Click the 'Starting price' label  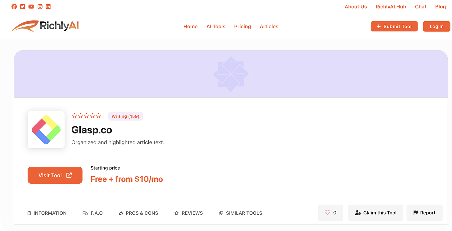(x=105, y=168)
